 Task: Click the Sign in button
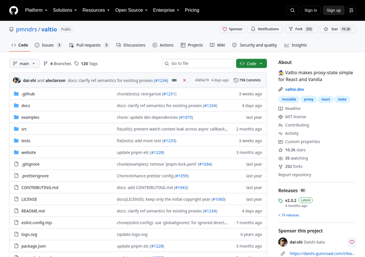310,10
